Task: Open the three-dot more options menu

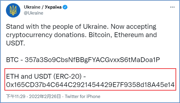Action: [172, 7]
